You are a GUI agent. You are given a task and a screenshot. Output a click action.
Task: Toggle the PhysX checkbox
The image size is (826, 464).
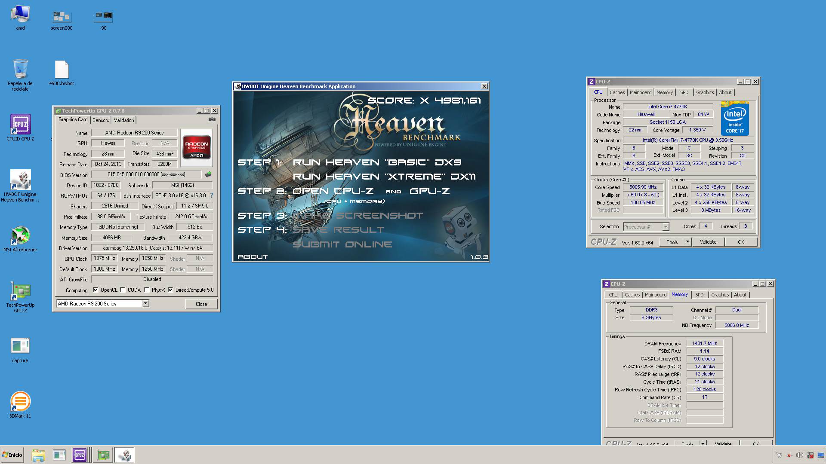(x=147, y=290)
